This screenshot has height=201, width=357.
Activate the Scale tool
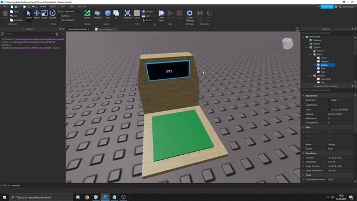click(x=45, y=15)
